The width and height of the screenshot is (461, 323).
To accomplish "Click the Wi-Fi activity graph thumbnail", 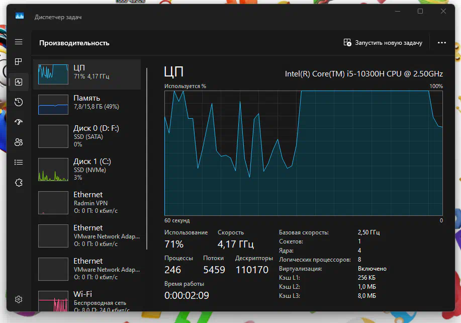I will coord(53,301).
